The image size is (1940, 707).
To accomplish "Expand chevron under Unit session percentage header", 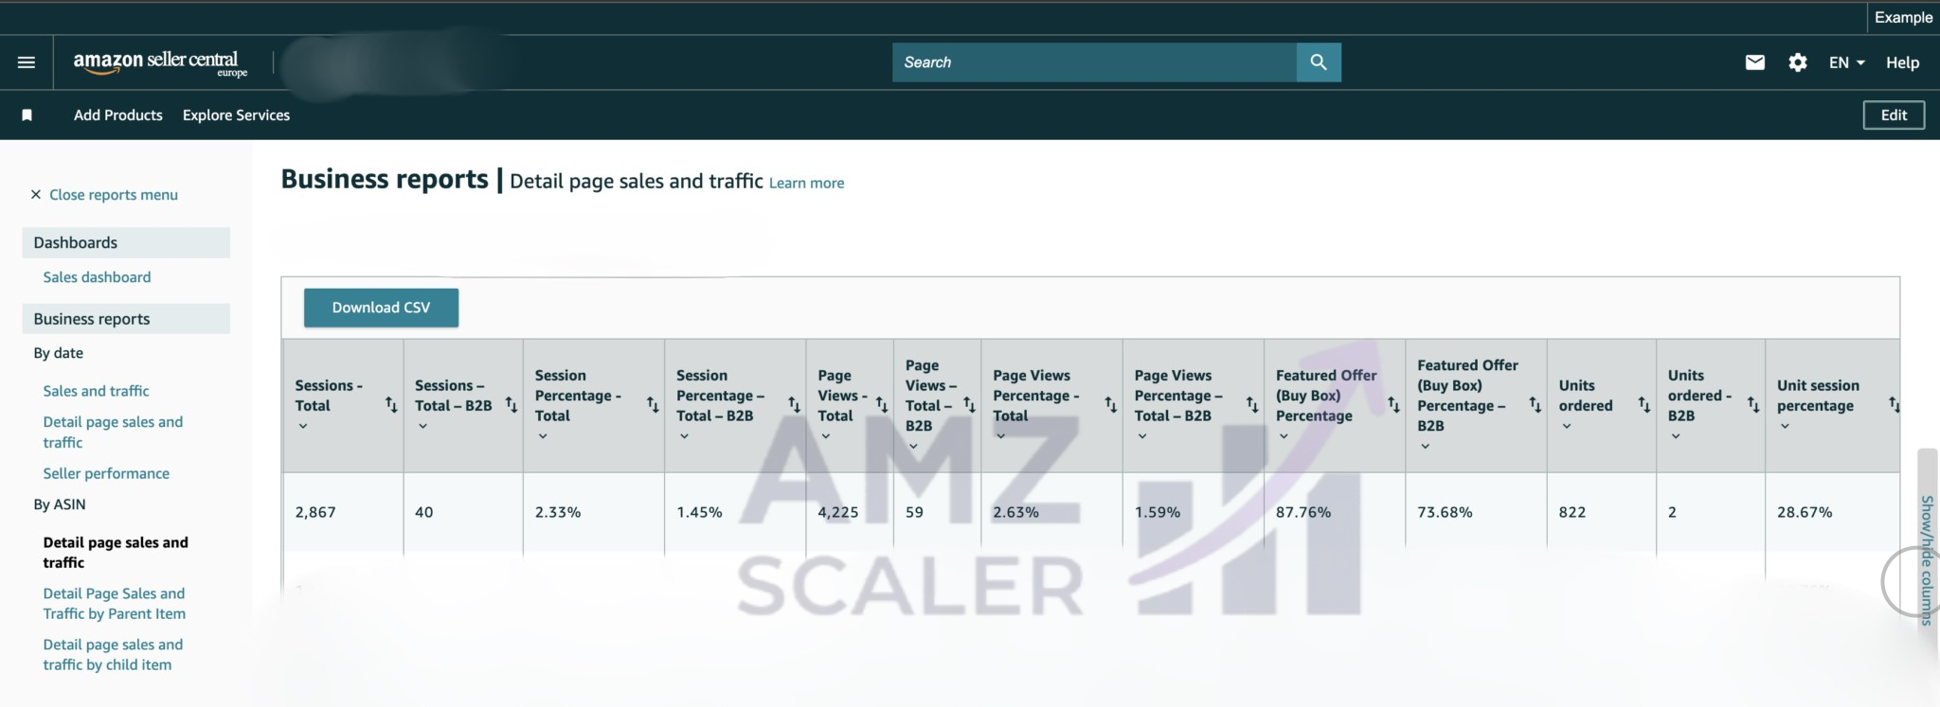I will (1785, 427).
